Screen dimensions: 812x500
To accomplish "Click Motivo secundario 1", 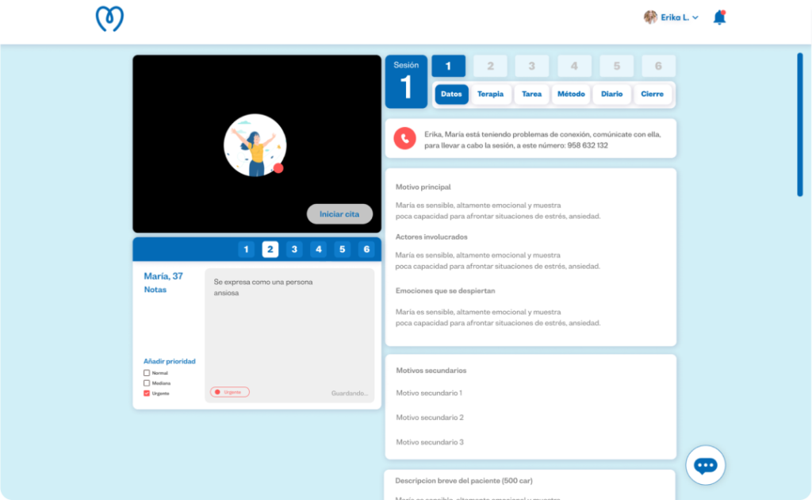I will (429, 393).
